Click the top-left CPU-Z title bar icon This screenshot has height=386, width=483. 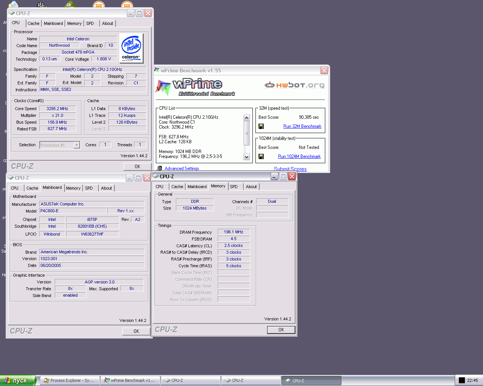pyautogui.click(x=12, y=13)
